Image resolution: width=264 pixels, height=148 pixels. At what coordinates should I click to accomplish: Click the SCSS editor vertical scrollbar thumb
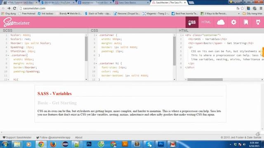tap(86, 49)
